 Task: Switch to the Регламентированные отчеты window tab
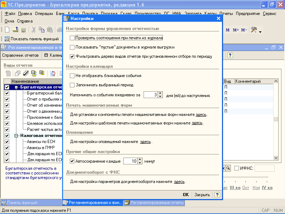click(154, 203)
